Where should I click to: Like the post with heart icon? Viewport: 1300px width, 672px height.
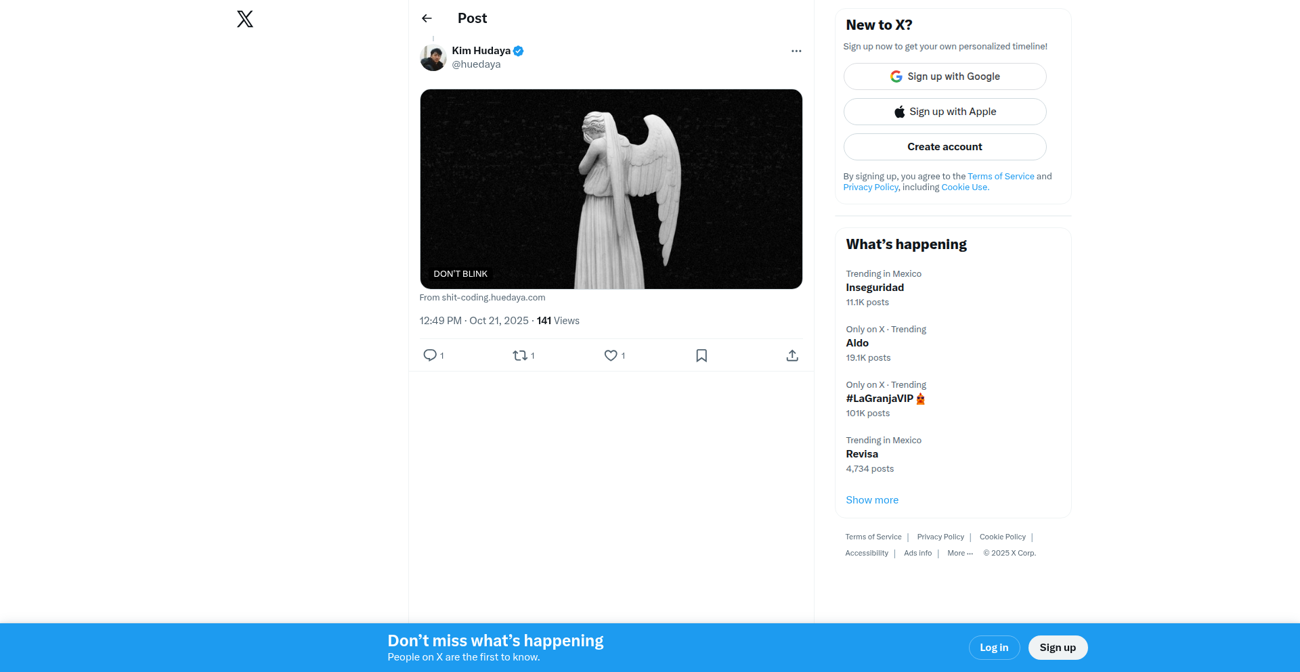pyautogui.click(x=611, y=355)
